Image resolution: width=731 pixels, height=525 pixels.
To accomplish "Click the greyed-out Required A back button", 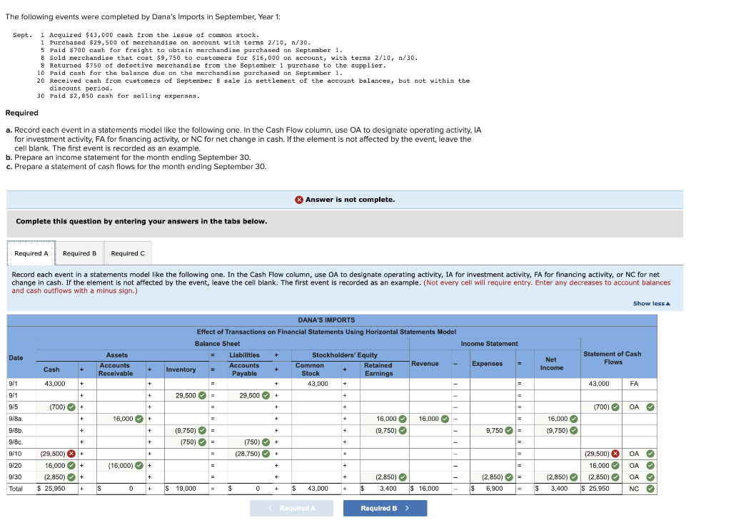I will [291, 508].
